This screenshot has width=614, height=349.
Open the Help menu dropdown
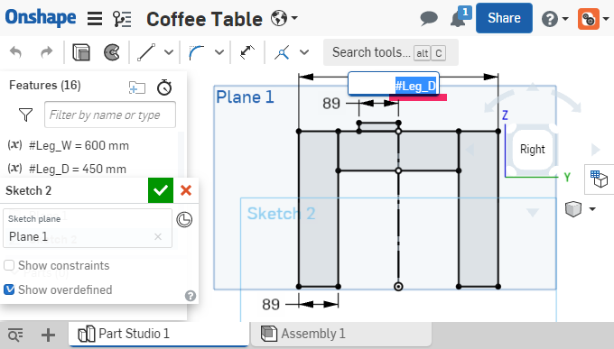click(x=555, y=18)
